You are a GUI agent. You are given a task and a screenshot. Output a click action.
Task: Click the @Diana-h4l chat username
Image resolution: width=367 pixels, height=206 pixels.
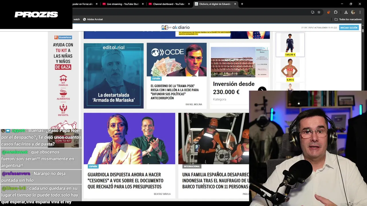(x=14, y=188)
